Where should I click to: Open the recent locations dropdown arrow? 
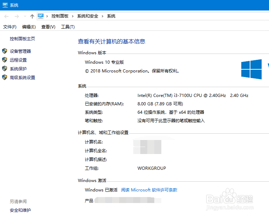pyautogui.click(x=25, y=16)
